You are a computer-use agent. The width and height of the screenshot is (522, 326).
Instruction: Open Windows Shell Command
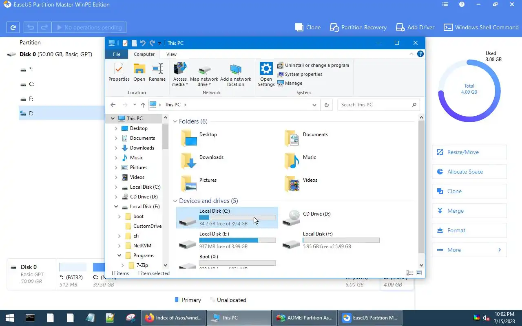pyautogui.click(x=481, y=27)
